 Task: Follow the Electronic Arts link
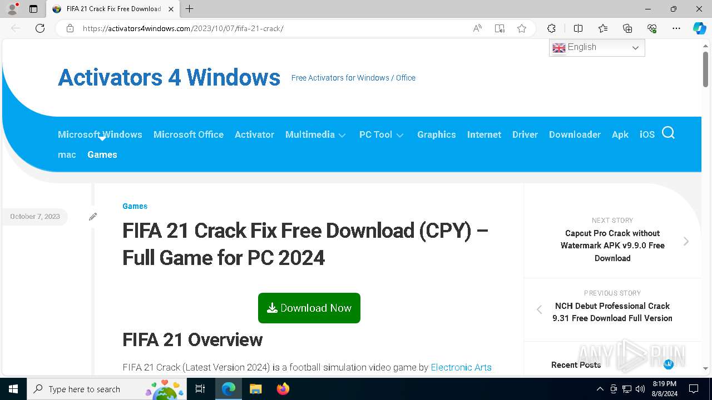[x=461, y=367]
